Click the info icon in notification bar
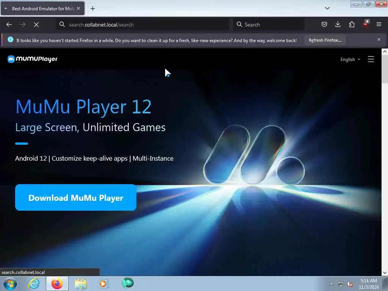 10,39
